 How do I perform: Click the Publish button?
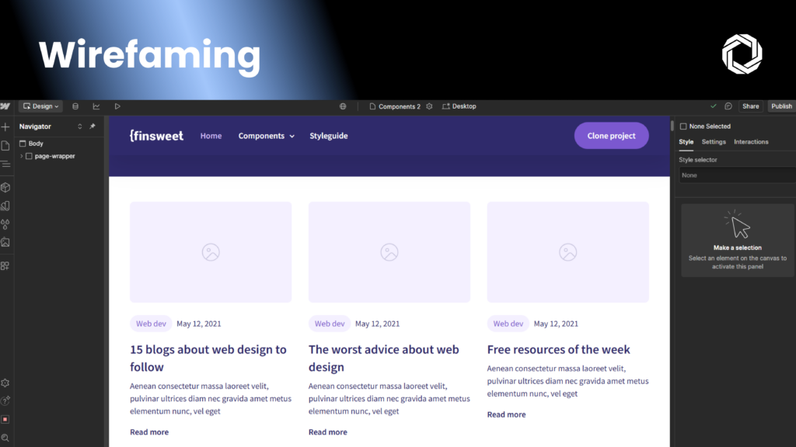click(x=781, y=106)
